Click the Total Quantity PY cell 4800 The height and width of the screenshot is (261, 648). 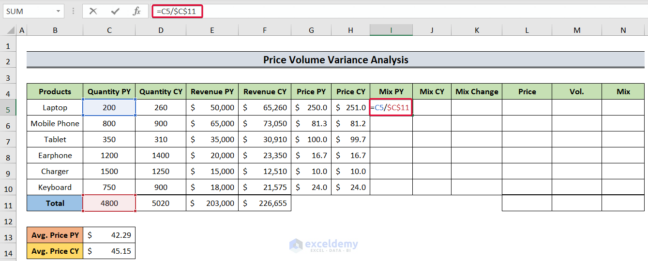coord(109,203)
